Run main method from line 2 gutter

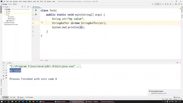point(36,15)
